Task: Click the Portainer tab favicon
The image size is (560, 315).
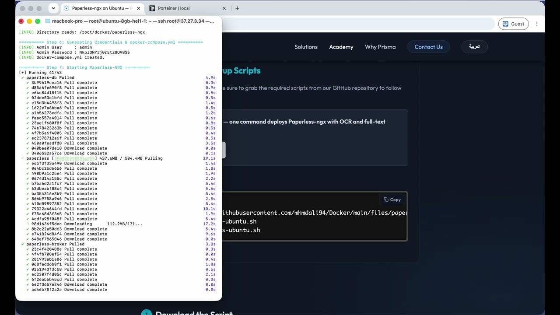Action: click(152, 8)
